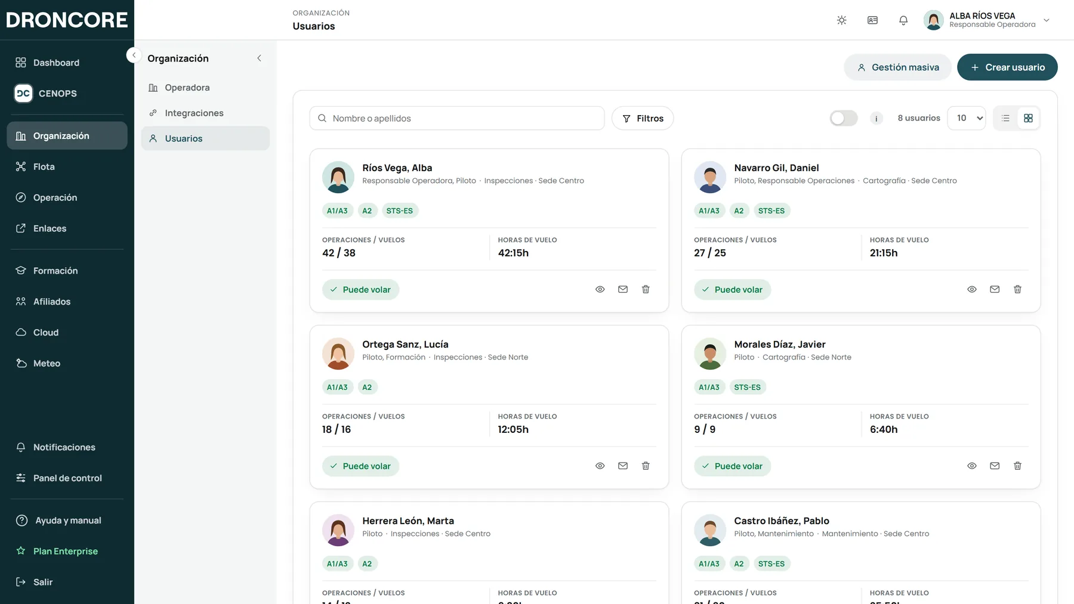Open the ID card icon in header
Screen dimensions: 1074x604
872,20
